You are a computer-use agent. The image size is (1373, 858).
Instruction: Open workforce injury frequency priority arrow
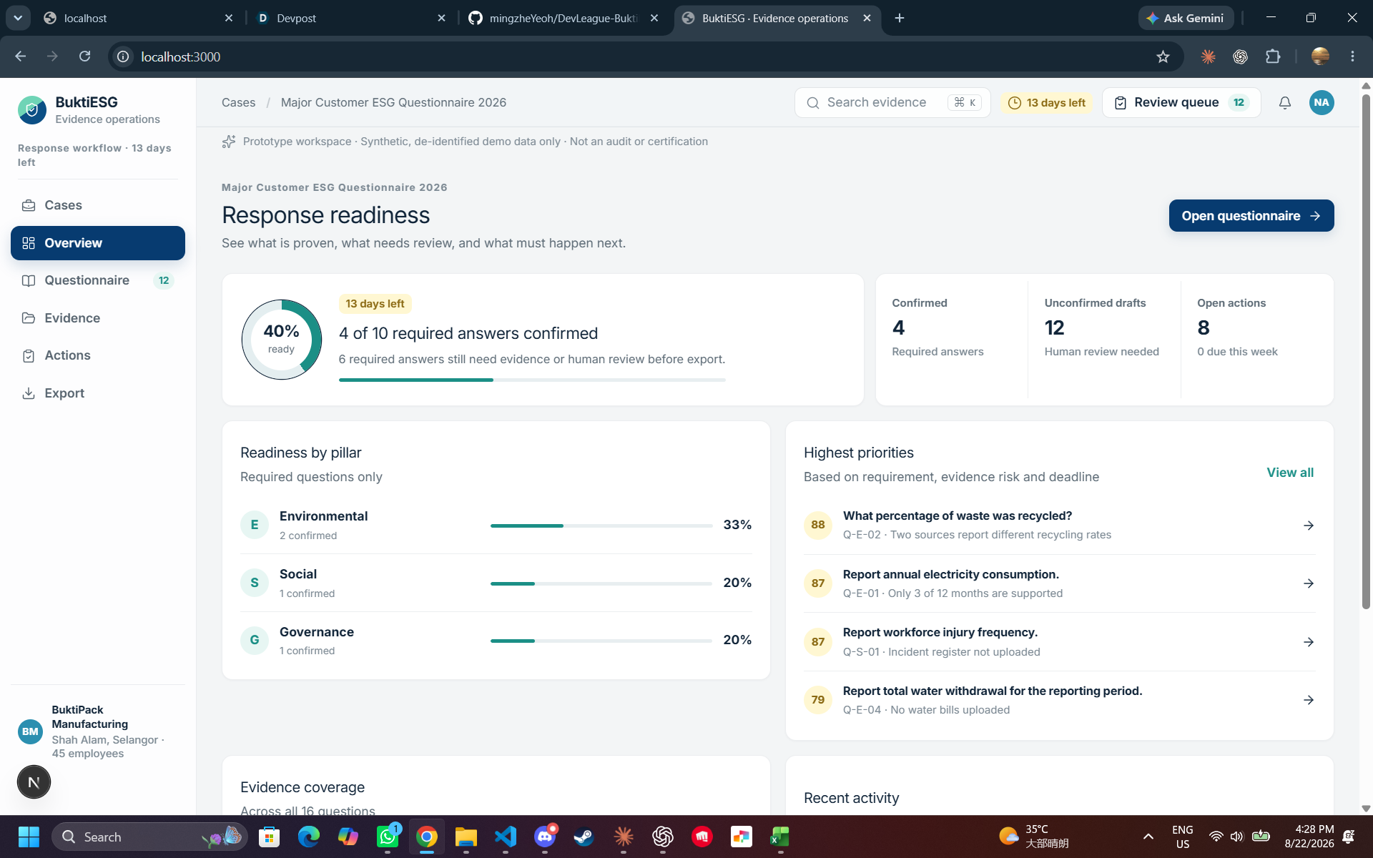coord(1309,642)
